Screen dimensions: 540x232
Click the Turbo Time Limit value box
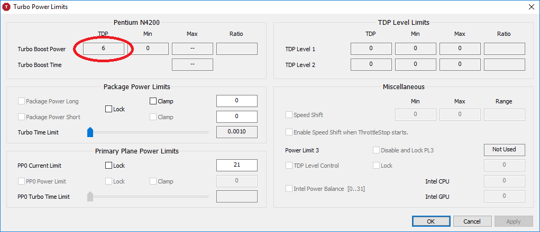tap(237, 132)
